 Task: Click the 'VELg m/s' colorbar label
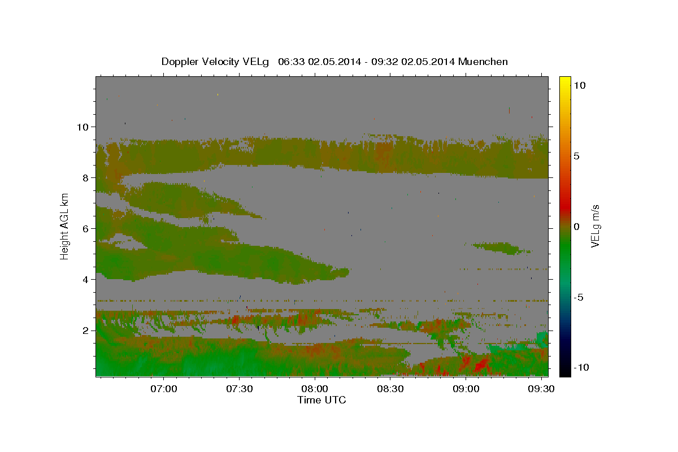[595, 226]
